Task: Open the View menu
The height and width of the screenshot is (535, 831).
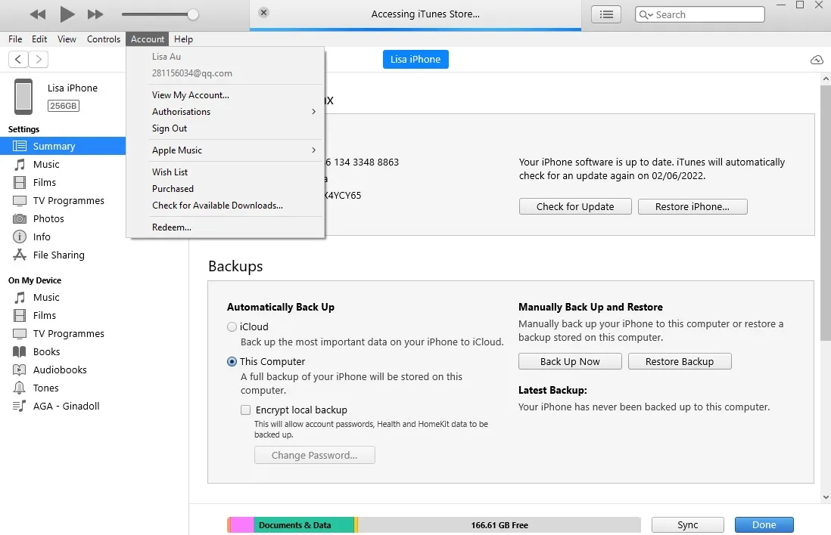Action: (67, 39)
